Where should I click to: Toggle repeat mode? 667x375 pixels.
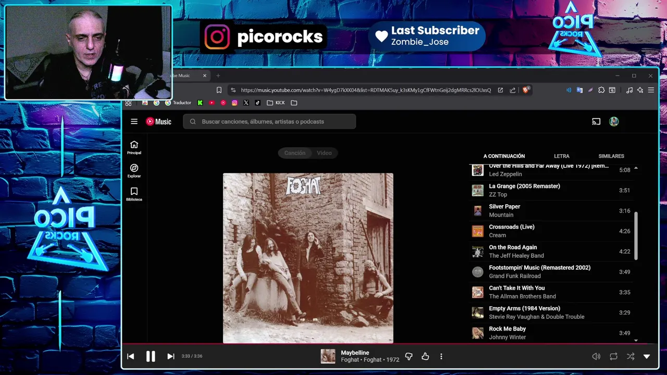pos(613,356)
